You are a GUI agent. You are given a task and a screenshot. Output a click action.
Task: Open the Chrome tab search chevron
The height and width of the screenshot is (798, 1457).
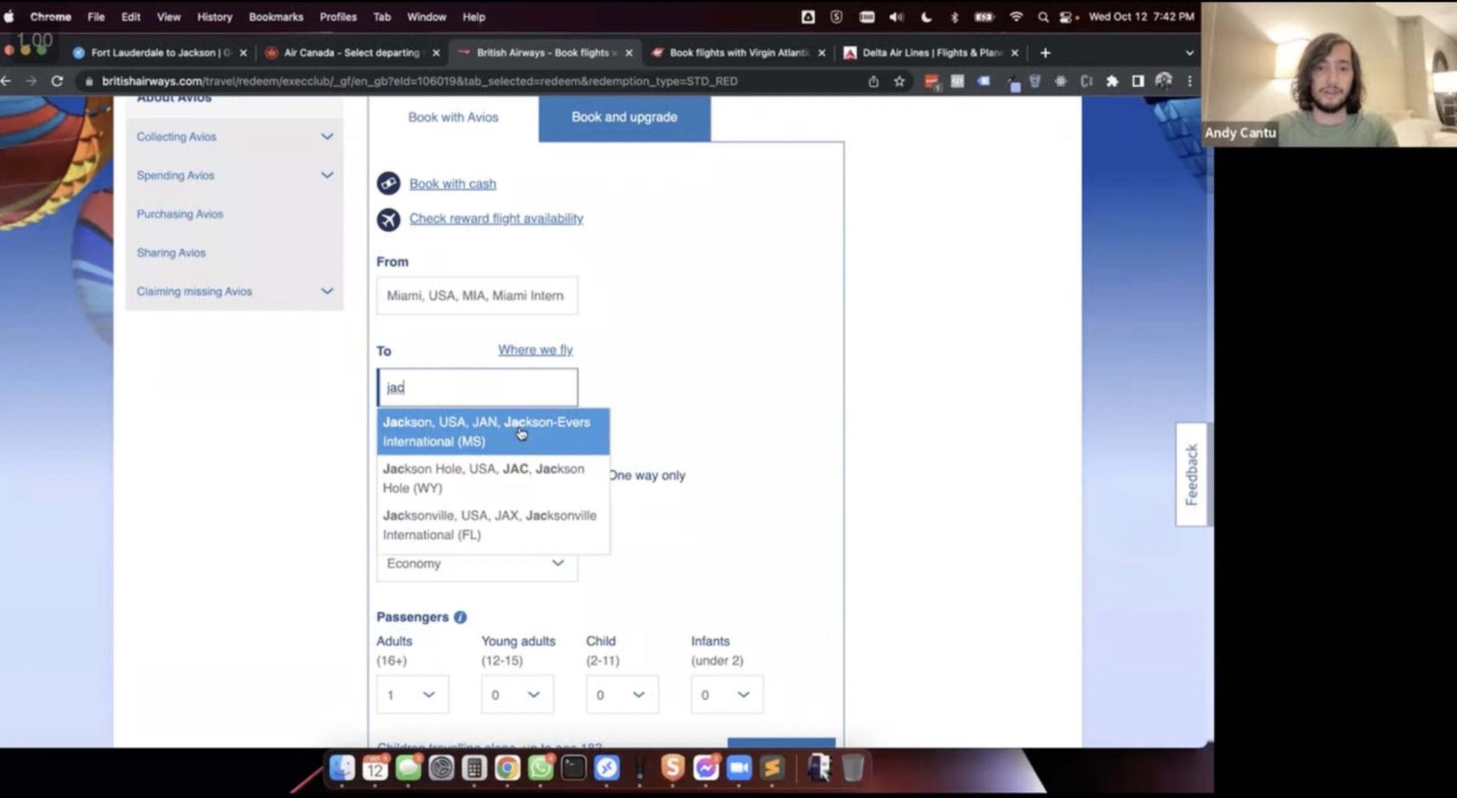tap(1190, 53)
